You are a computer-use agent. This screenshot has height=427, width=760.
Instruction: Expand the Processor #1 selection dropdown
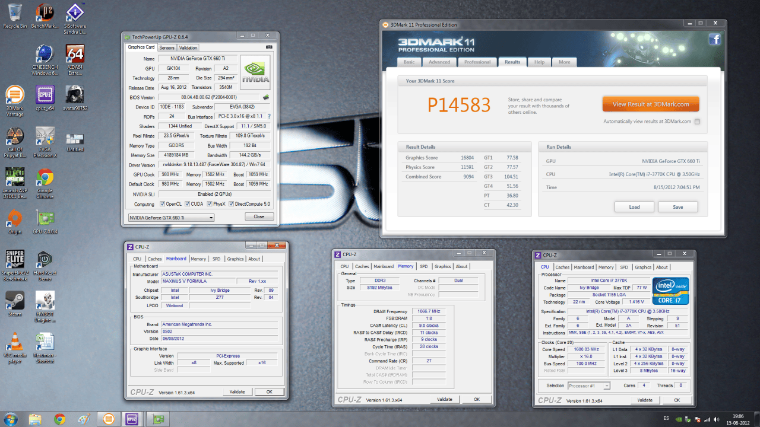click(x=589, y=385)
